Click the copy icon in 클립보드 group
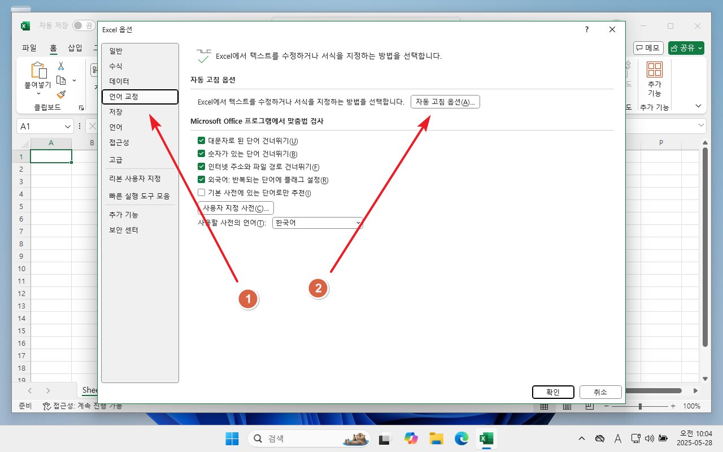Screen dimensions: 723x452 61,80
